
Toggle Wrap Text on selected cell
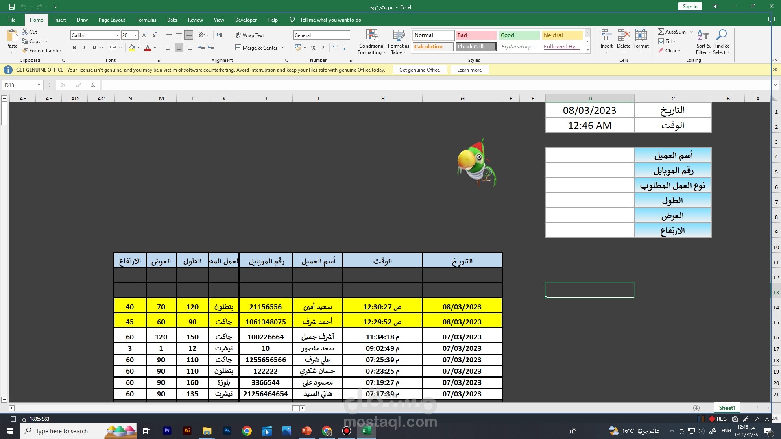[249, 35]
